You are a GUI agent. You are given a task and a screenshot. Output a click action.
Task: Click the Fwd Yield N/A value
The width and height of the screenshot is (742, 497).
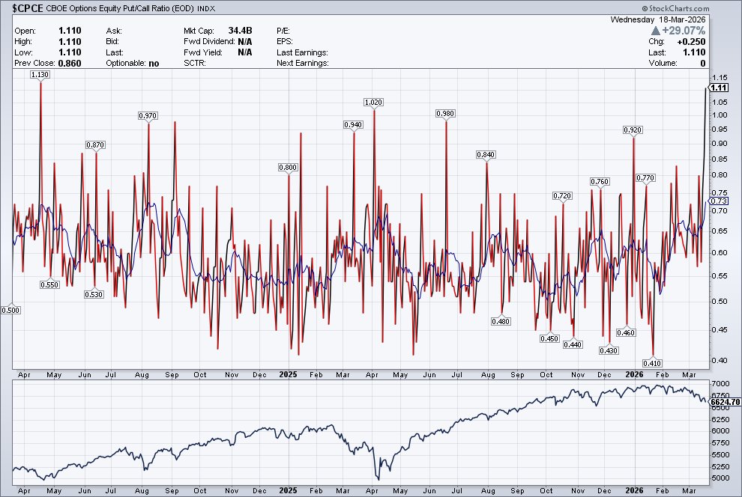(244, 52)
